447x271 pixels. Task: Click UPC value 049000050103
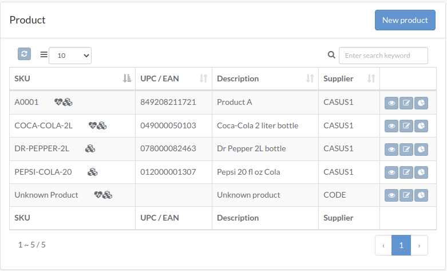point(168,125)
